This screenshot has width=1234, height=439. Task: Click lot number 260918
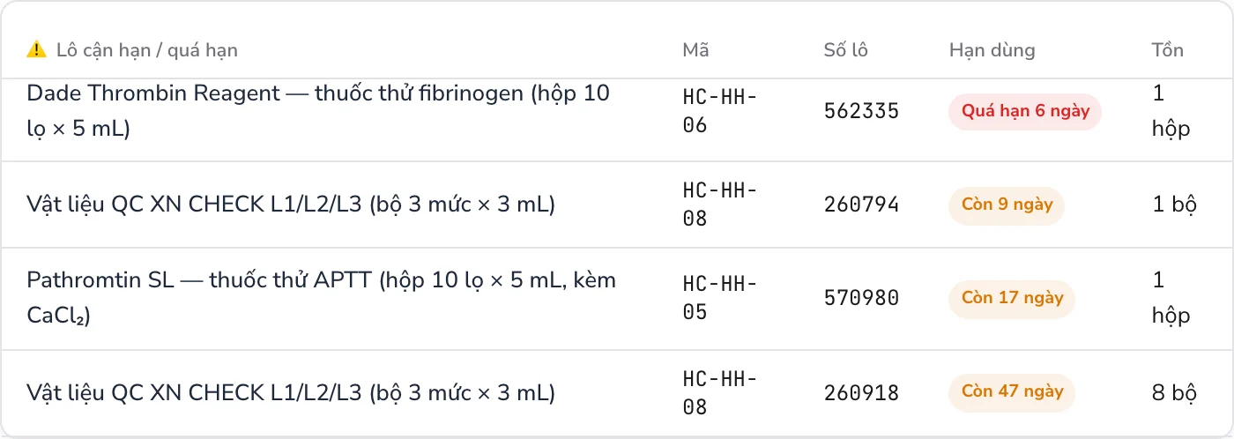[861, 391]
